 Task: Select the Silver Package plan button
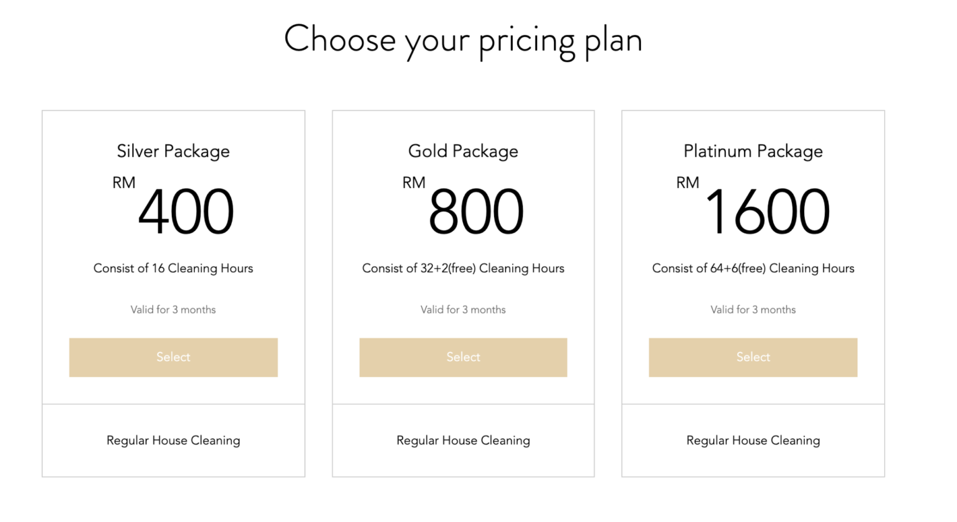[173, 357]
